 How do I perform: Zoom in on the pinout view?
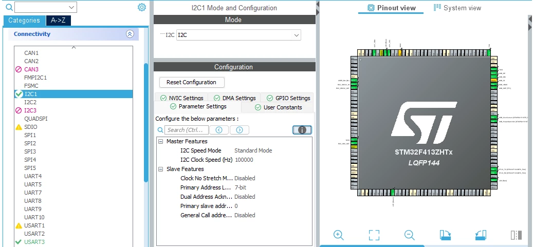click(338, 235)
